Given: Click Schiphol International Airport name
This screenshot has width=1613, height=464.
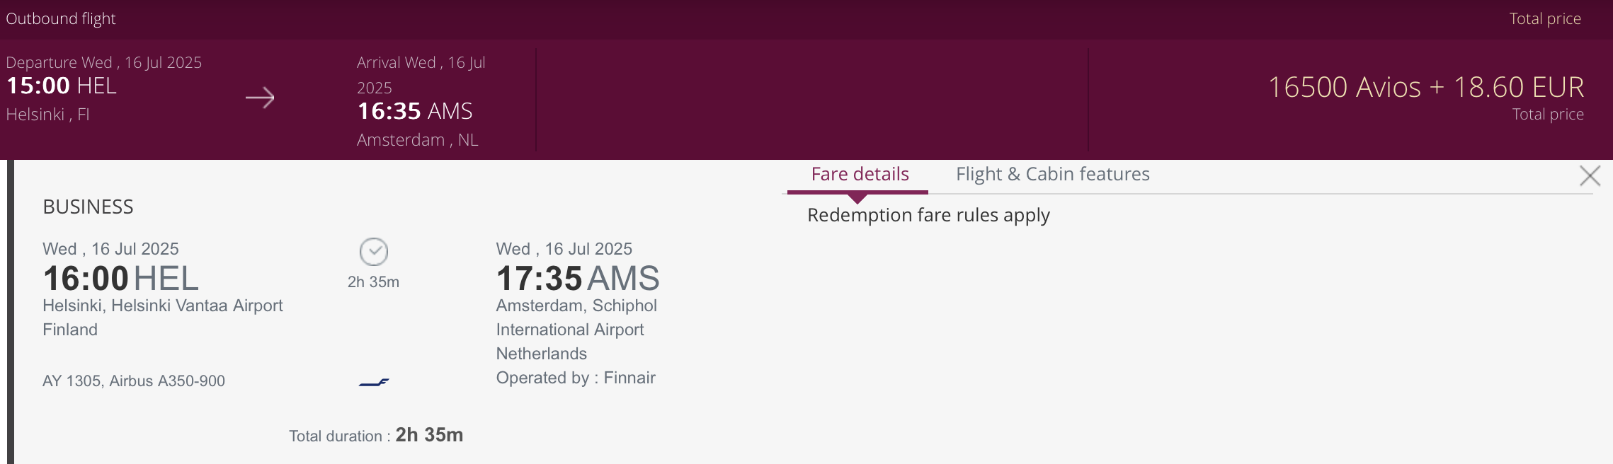Looking at the screenshot, I should pos(576,318).
